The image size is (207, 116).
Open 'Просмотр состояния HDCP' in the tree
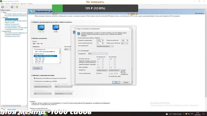tap(12, 24)
